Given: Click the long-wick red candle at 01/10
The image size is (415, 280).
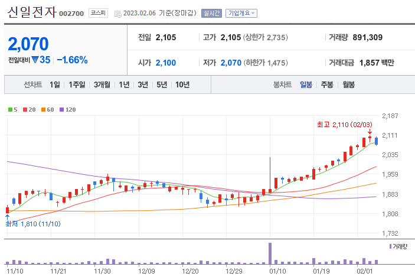Looking at the screenshot, I should coord(270,175).
